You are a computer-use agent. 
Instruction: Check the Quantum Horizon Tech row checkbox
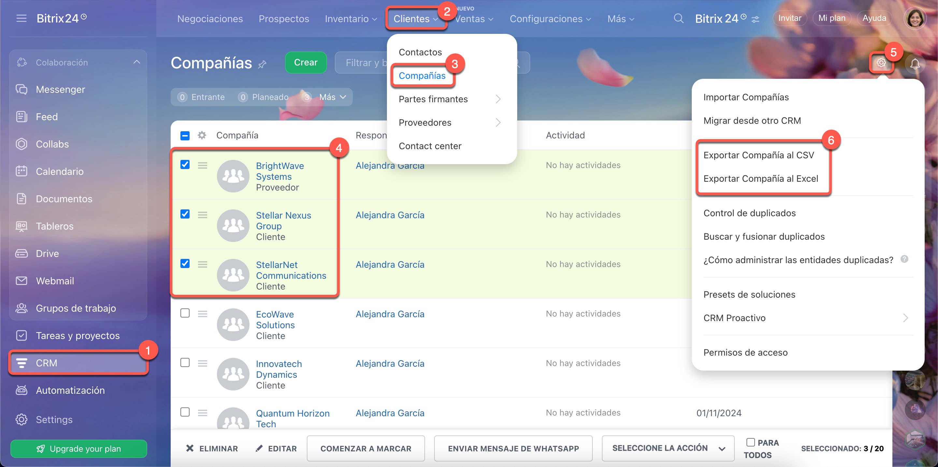point(185,412)
